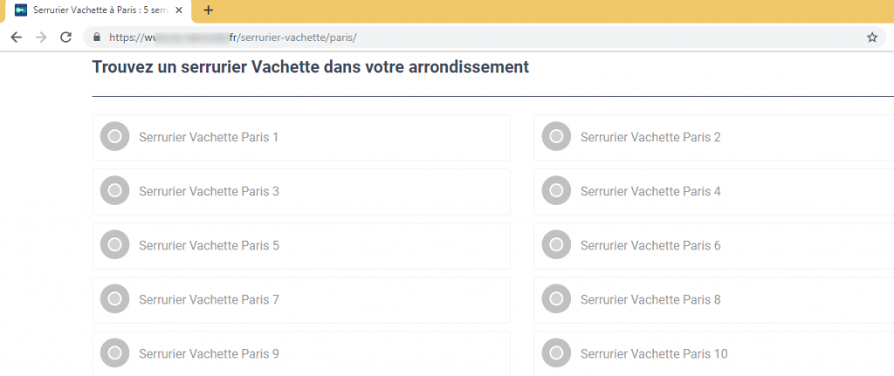This screenshot has width=894, height=376.
Task: Open Serrurier Vachette Paris 4 link
Action: tap(650, 191)
